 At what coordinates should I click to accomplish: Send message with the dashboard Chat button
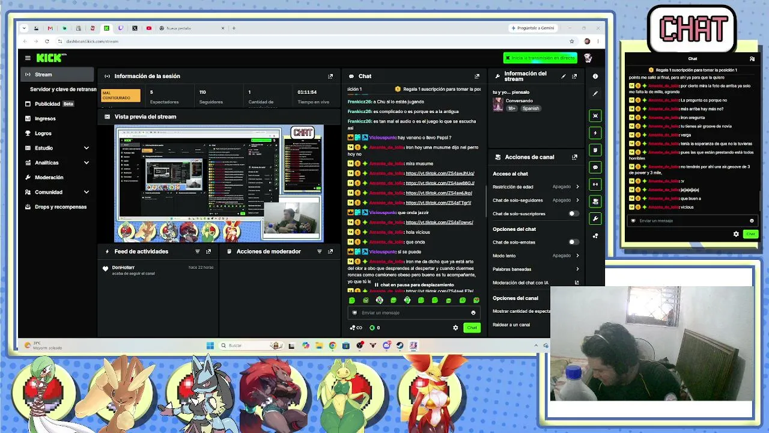pos(472,328)
